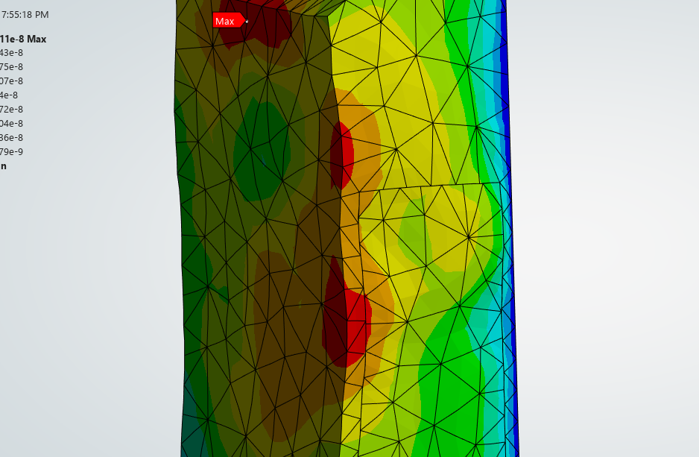Click the legend value 75e-8
The image size is (699, 457).
click(x=12, y=67)
